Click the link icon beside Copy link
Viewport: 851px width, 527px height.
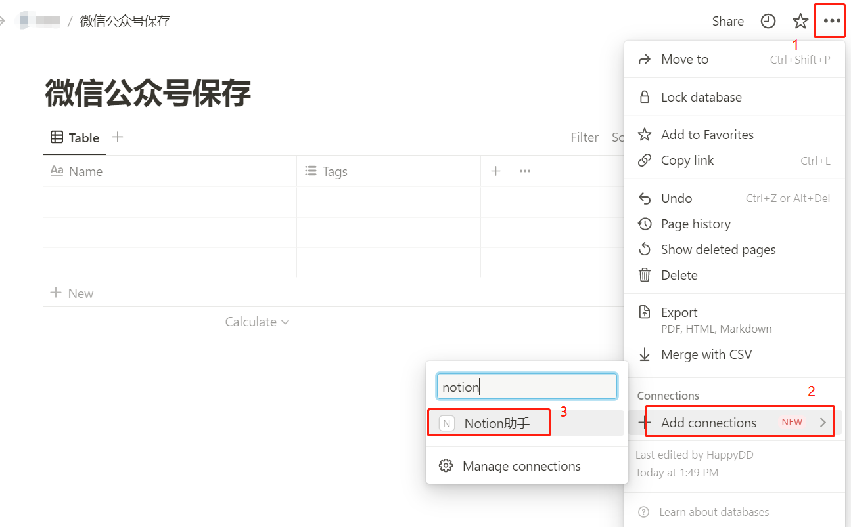pyautogui.click(x=645, y=160)
